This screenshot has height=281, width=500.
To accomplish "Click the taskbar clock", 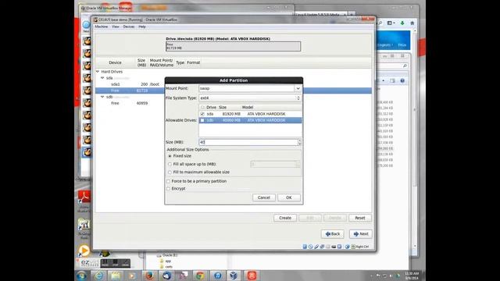I will click(x=412, y=276).
